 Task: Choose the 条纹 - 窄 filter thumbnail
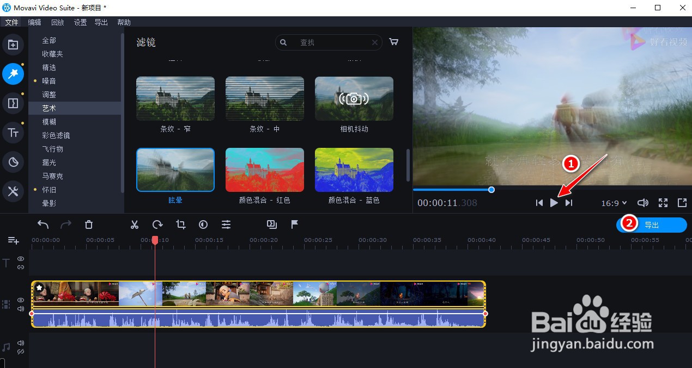coord(175,98)
